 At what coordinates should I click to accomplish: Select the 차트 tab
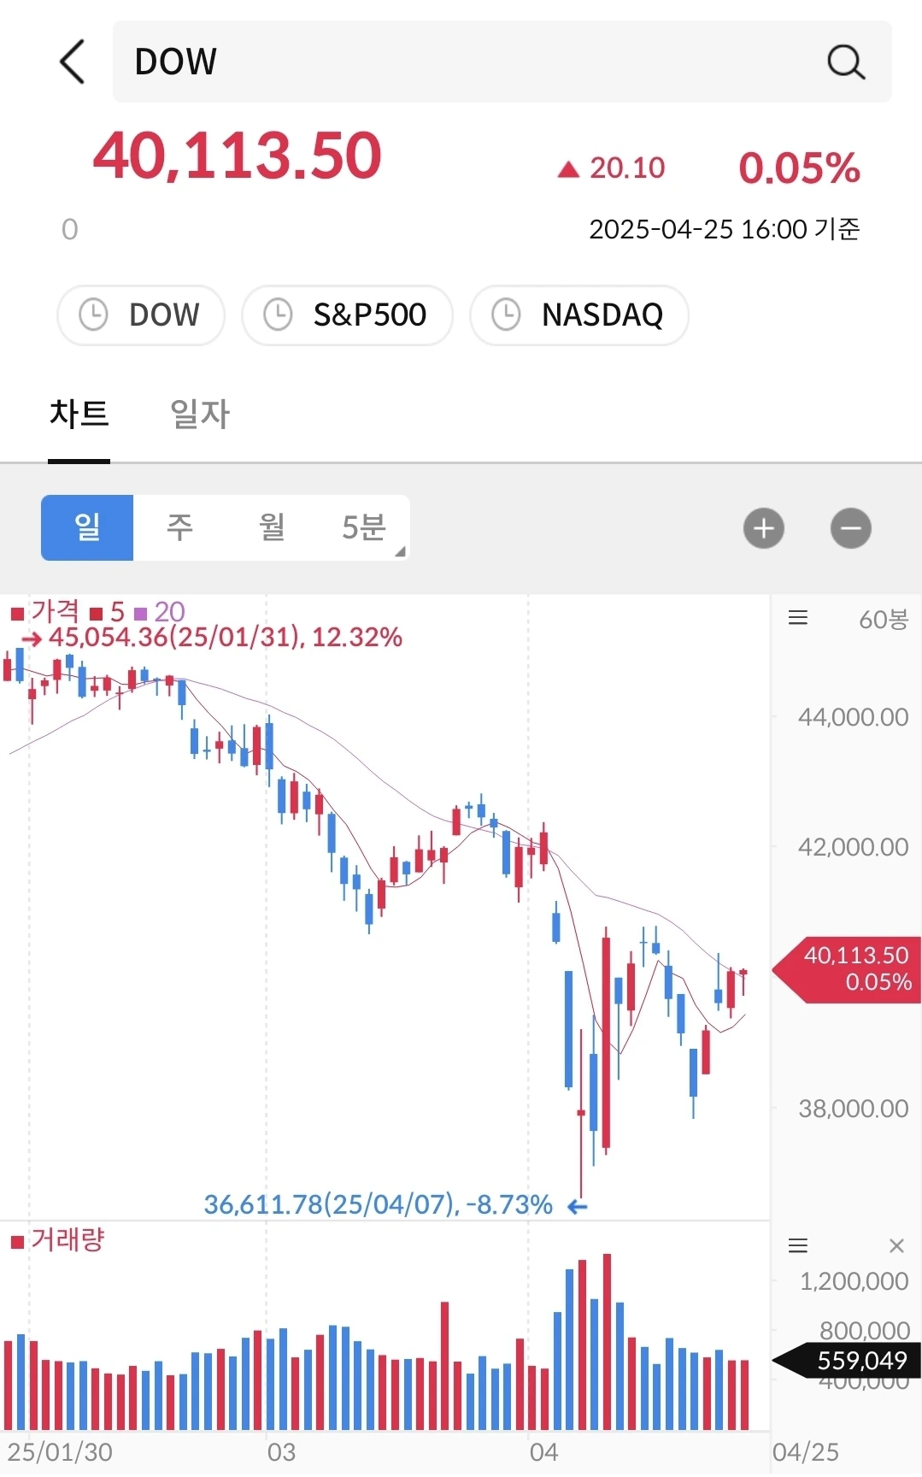[x=79, y=415]
